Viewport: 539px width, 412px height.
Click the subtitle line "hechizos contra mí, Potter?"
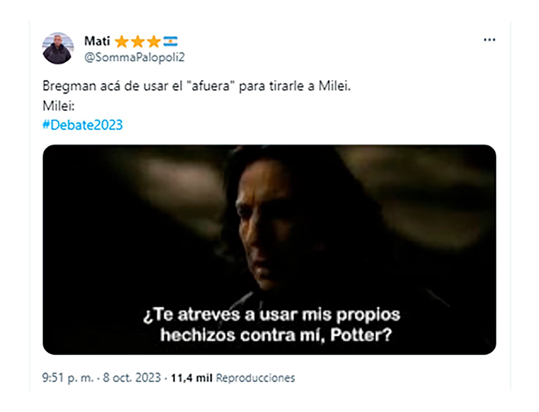coord(276,335)
